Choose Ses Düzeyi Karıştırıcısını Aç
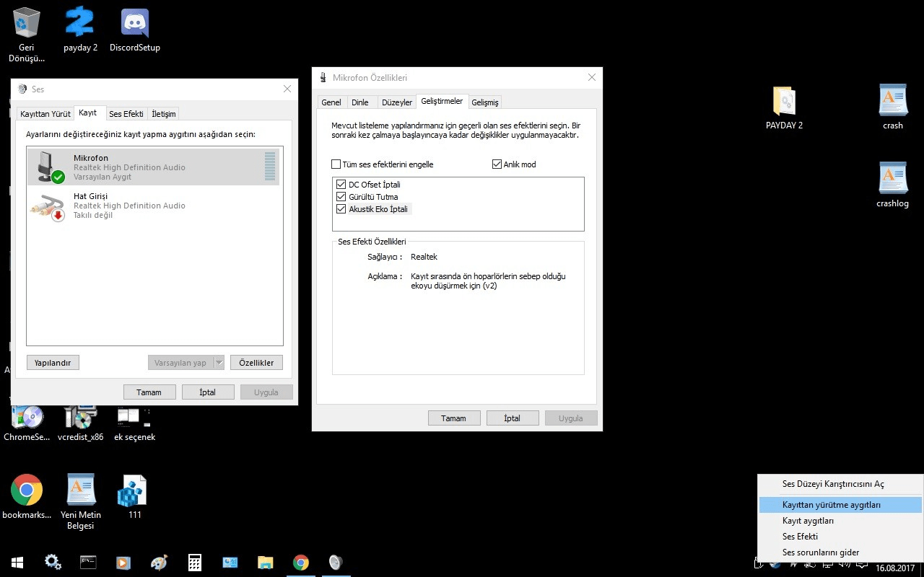924x577 pixels. point(840,484)
